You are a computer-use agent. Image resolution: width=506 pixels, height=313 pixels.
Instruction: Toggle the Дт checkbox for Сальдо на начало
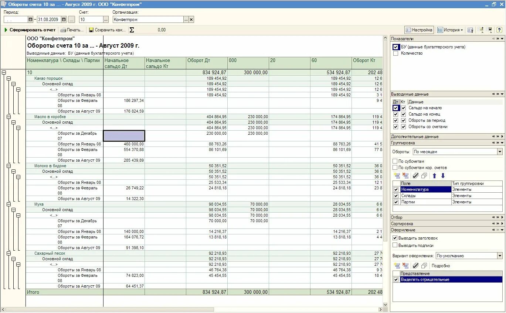click(x=396, y=108)
